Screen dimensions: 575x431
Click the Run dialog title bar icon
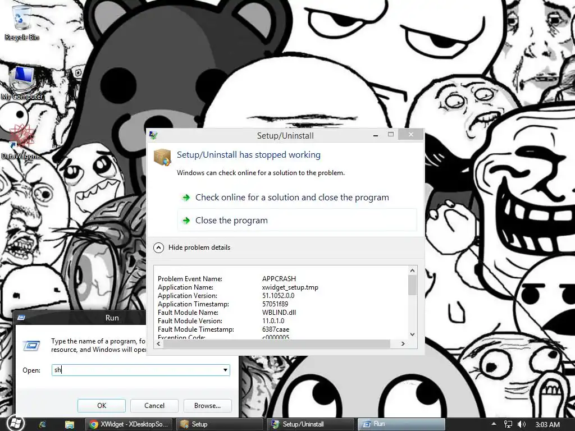pos(21,318)
